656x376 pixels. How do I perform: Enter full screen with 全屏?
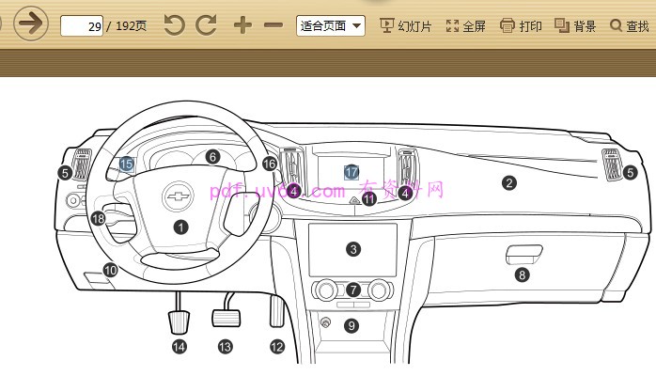coord(465,25)
